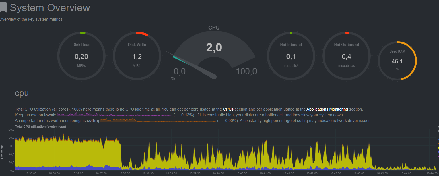The width and height of the screenshot is (439, 176).
Task: Click the Net Outbound gauge
Action: (x=346, y=56)
